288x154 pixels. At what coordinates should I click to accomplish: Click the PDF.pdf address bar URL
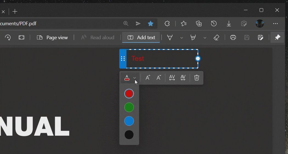point(18,24)
